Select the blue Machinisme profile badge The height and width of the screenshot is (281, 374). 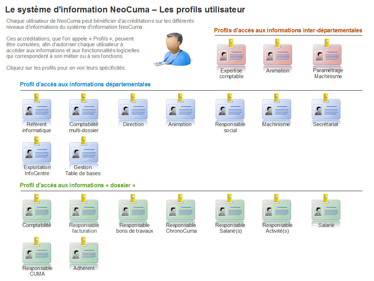coord(277,109)
